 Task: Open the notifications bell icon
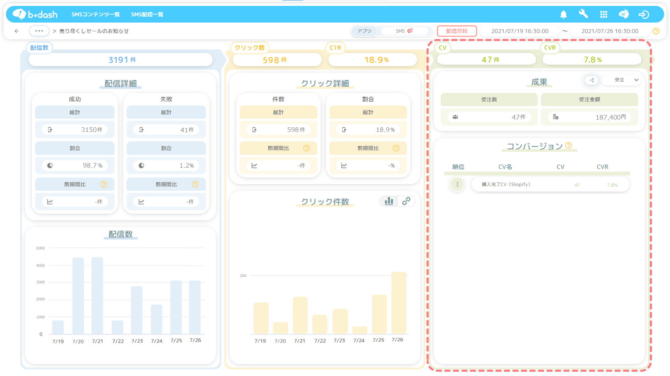[563, 15]
